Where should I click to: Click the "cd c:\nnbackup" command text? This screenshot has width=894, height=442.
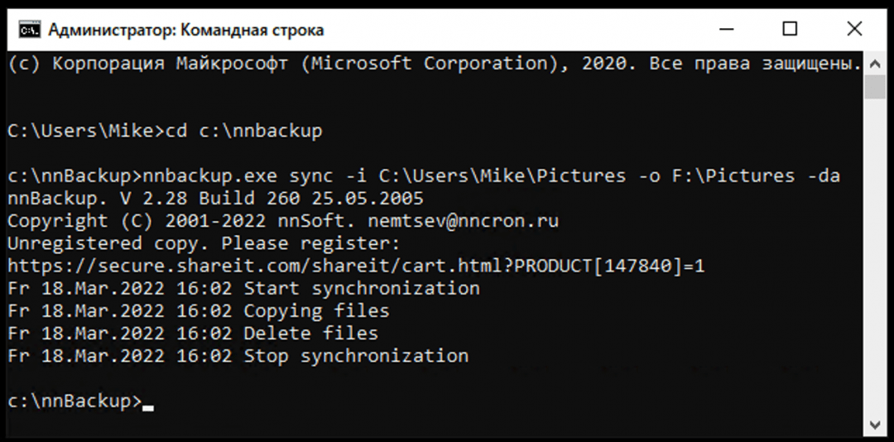click(243, 132)
